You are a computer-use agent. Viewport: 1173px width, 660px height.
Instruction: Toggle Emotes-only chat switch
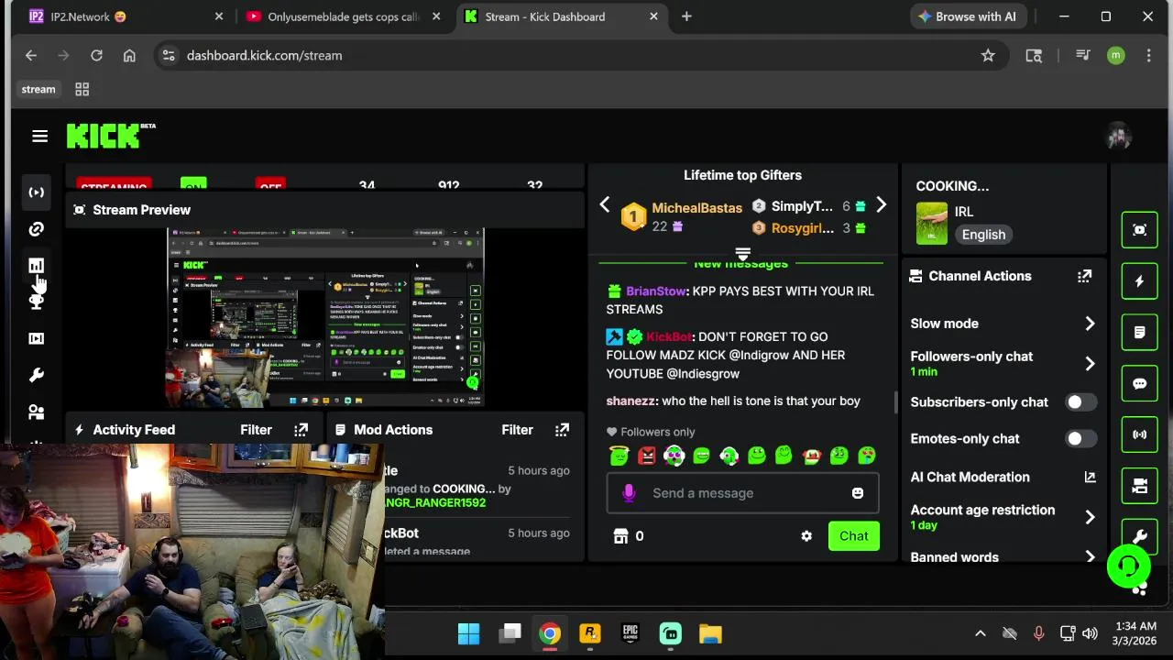point(1080,439)
